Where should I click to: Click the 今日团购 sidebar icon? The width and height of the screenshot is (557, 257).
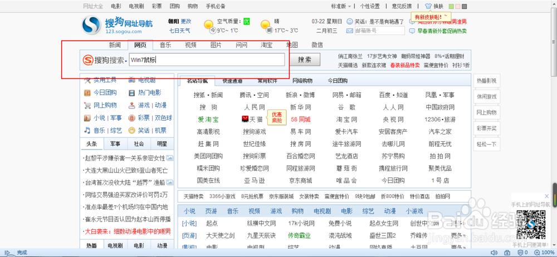point(87,93)
